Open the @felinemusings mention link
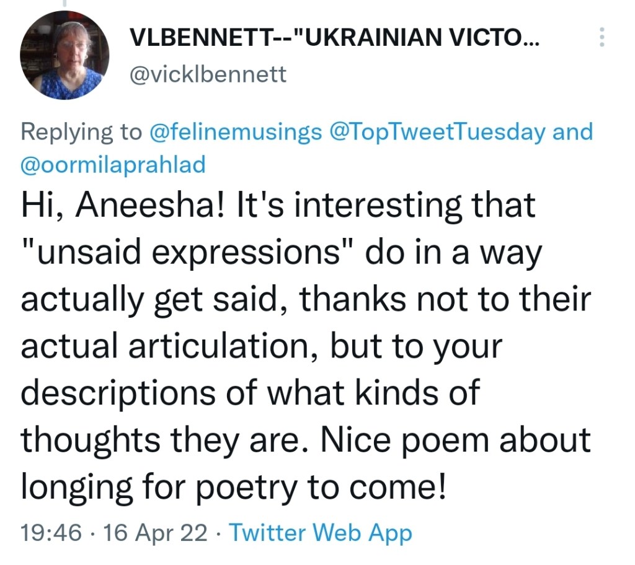This screenshot has height=565, width=635. pyautogui.click(x=236, y=132)
